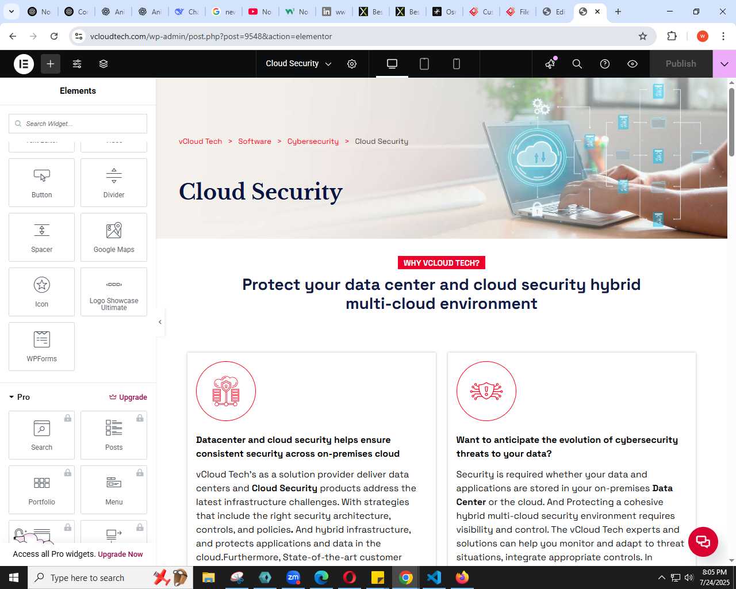736x589 pixels.
Task: Open the red chat bubble widget
Action: 703,541
